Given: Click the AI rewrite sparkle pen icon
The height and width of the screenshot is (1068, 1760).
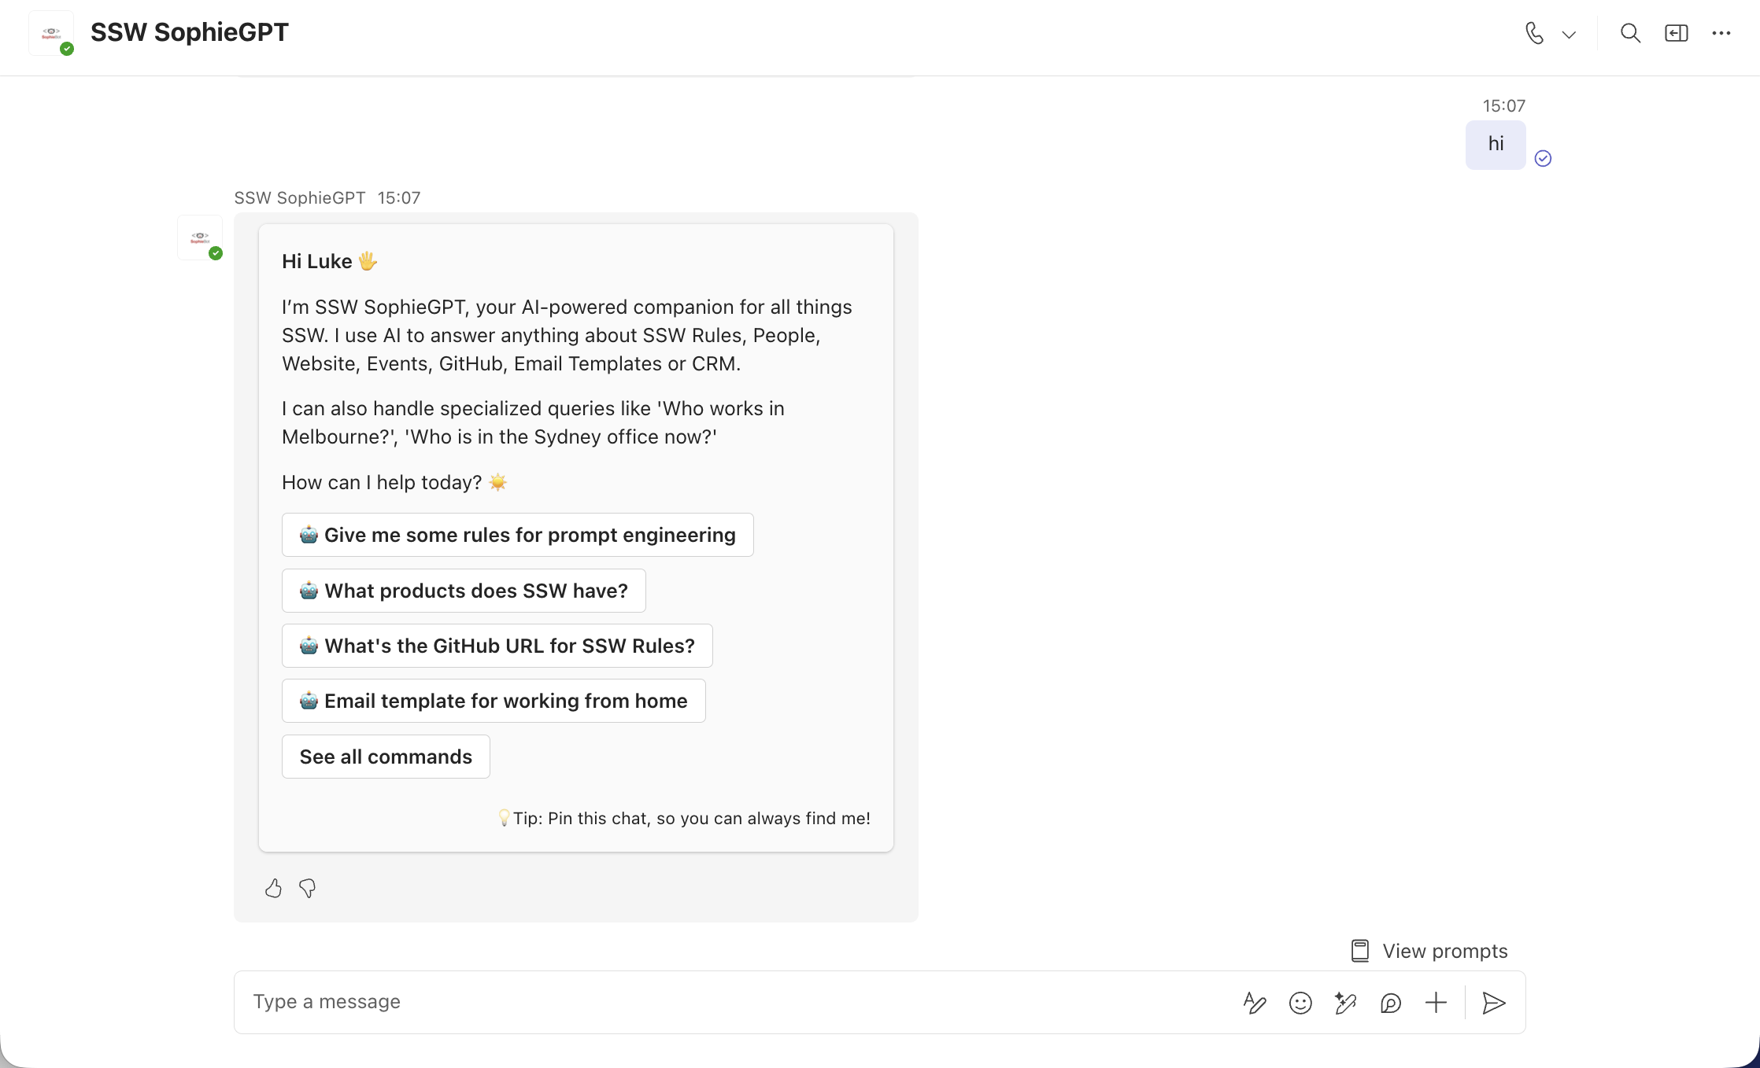Looking at the screenshot, I should coord(1345,1003).
